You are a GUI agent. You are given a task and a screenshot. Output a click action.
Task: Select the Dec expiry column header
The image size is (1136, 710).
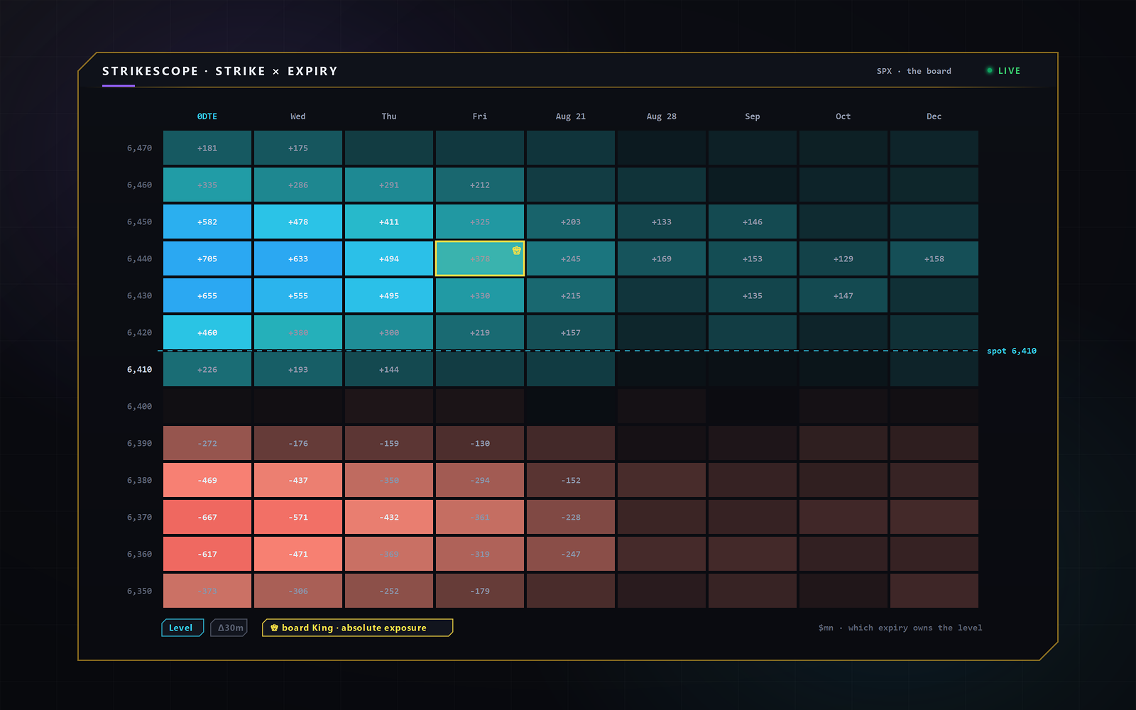pyautogui.click(x=934, y=116)
